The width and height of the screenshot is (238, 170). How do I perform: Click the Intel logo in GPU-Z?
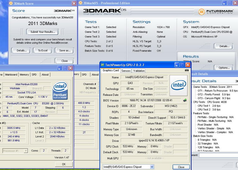coord(178,85)
